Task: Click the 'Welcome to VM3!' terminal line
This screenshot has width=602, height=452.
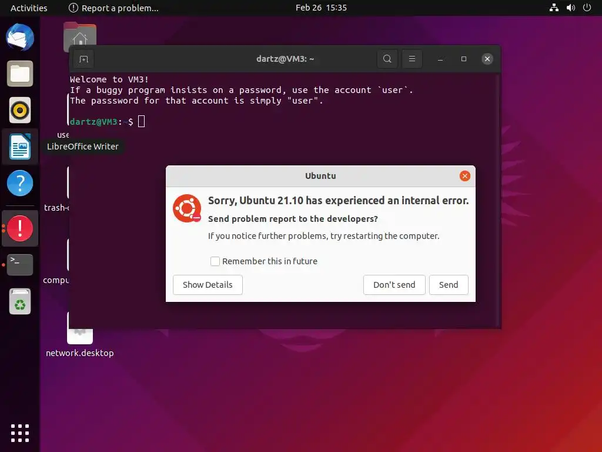Action: coord(109,79)
